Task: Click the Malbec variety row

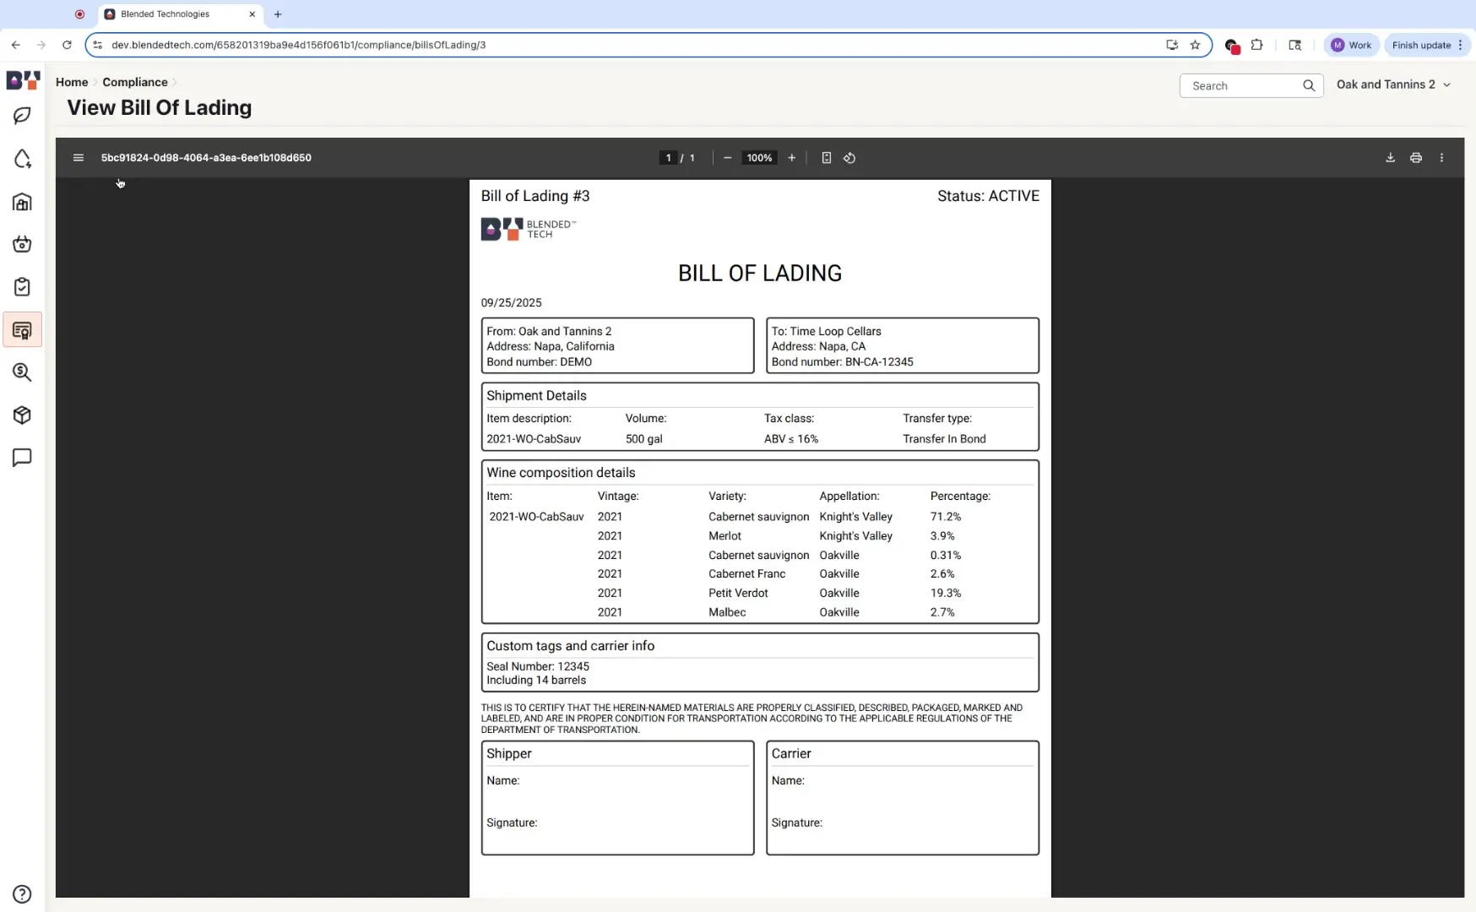Action: click(727, 612)
